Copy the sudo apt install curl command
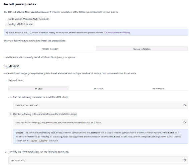 point(185,105)
